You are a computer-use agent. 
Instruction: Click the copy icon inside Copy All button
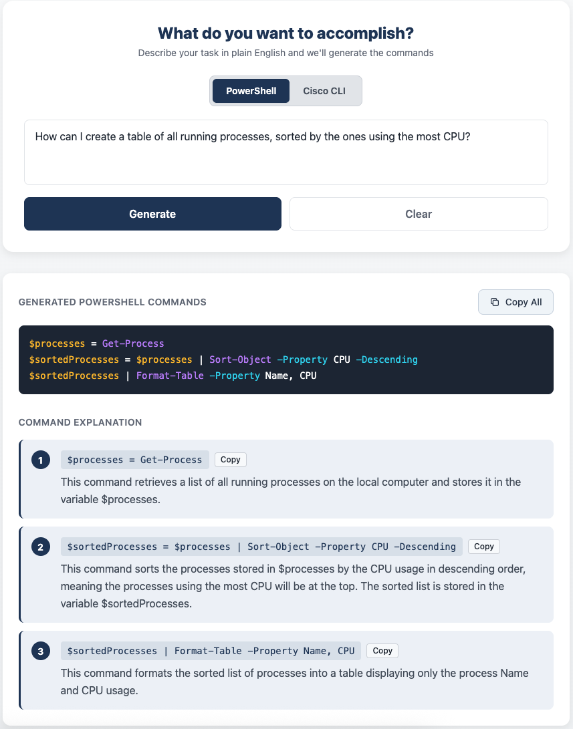tap(495, 302)
